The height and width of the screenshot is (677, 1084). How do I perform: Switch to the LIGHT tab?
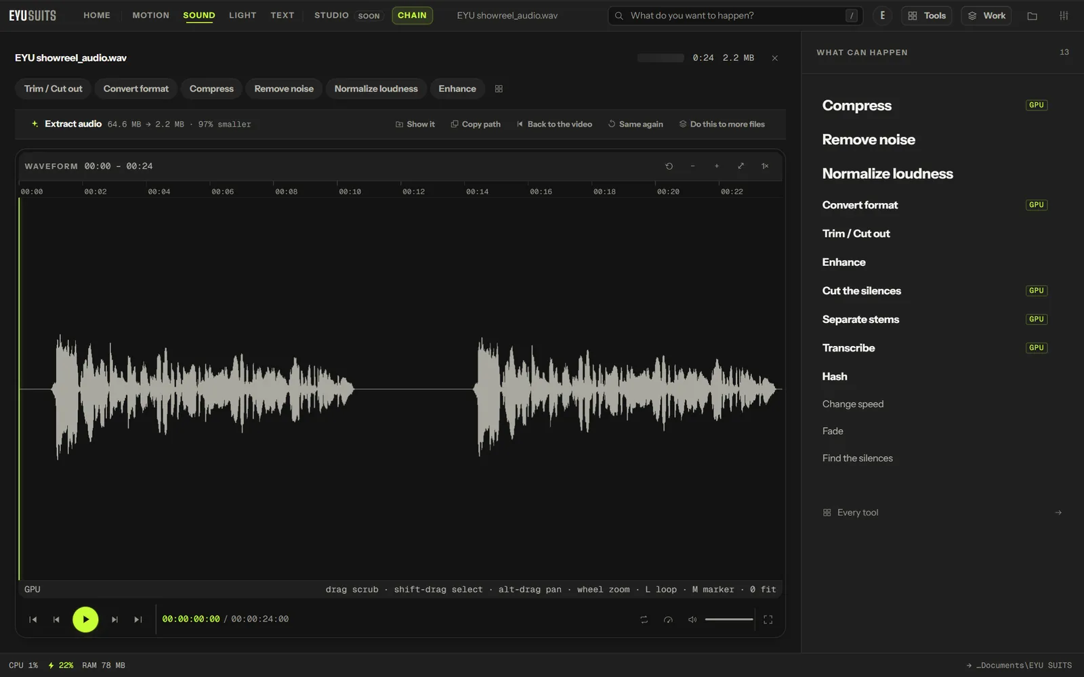click(x=243, y=15)
